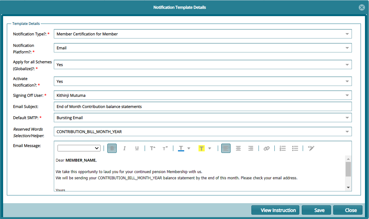Insert a hyperlink into the email message
Image resolution: width=369 pixels, height=219 pixels.
coord(266,148)
